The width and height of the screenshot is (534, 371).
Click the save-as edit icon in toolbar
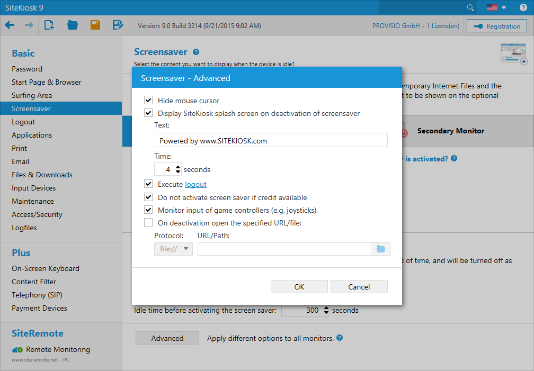pos(118,25)
